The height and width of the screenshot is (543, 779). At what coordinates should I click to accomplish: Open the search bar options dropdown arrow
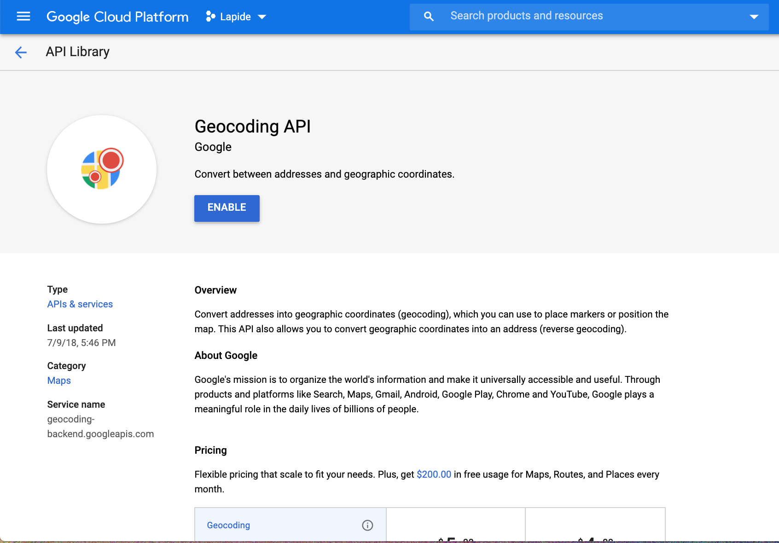[754, 17]
